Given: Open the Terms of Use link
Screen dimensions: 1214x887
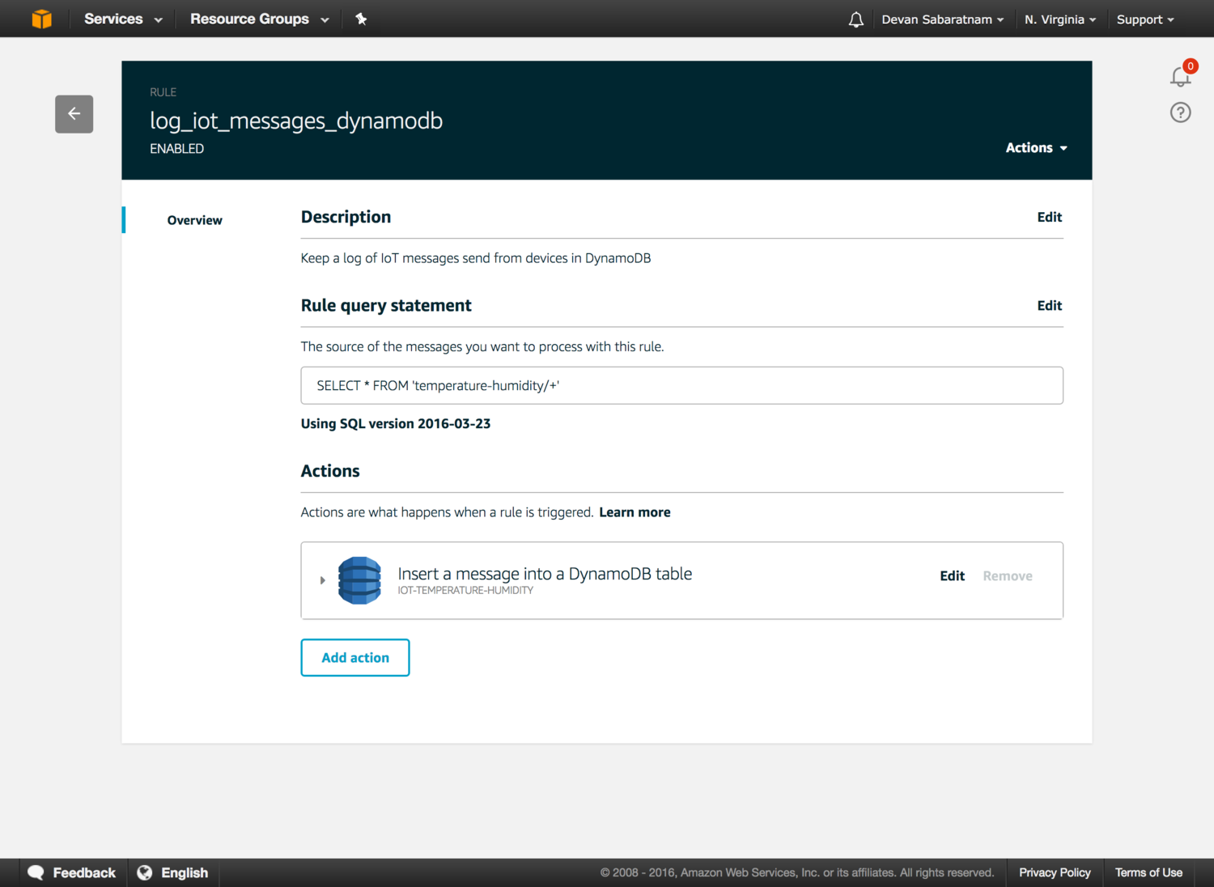Looking at the screenshot, I should (x=1148, y=872).
